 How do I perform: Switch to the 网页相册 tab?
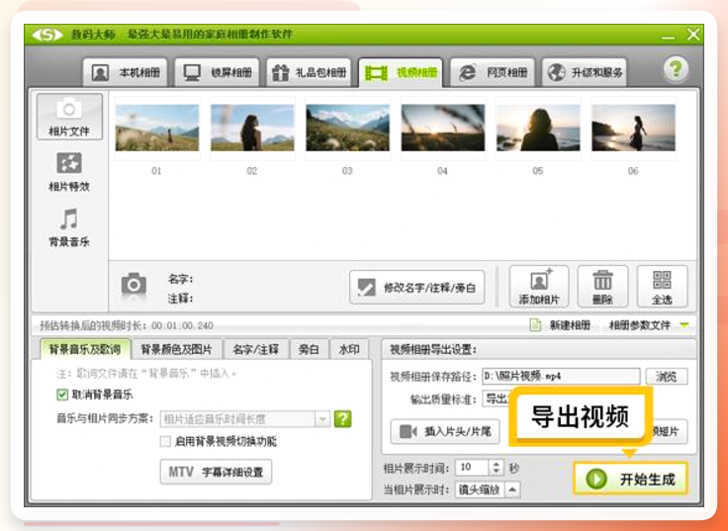[493, 72]
